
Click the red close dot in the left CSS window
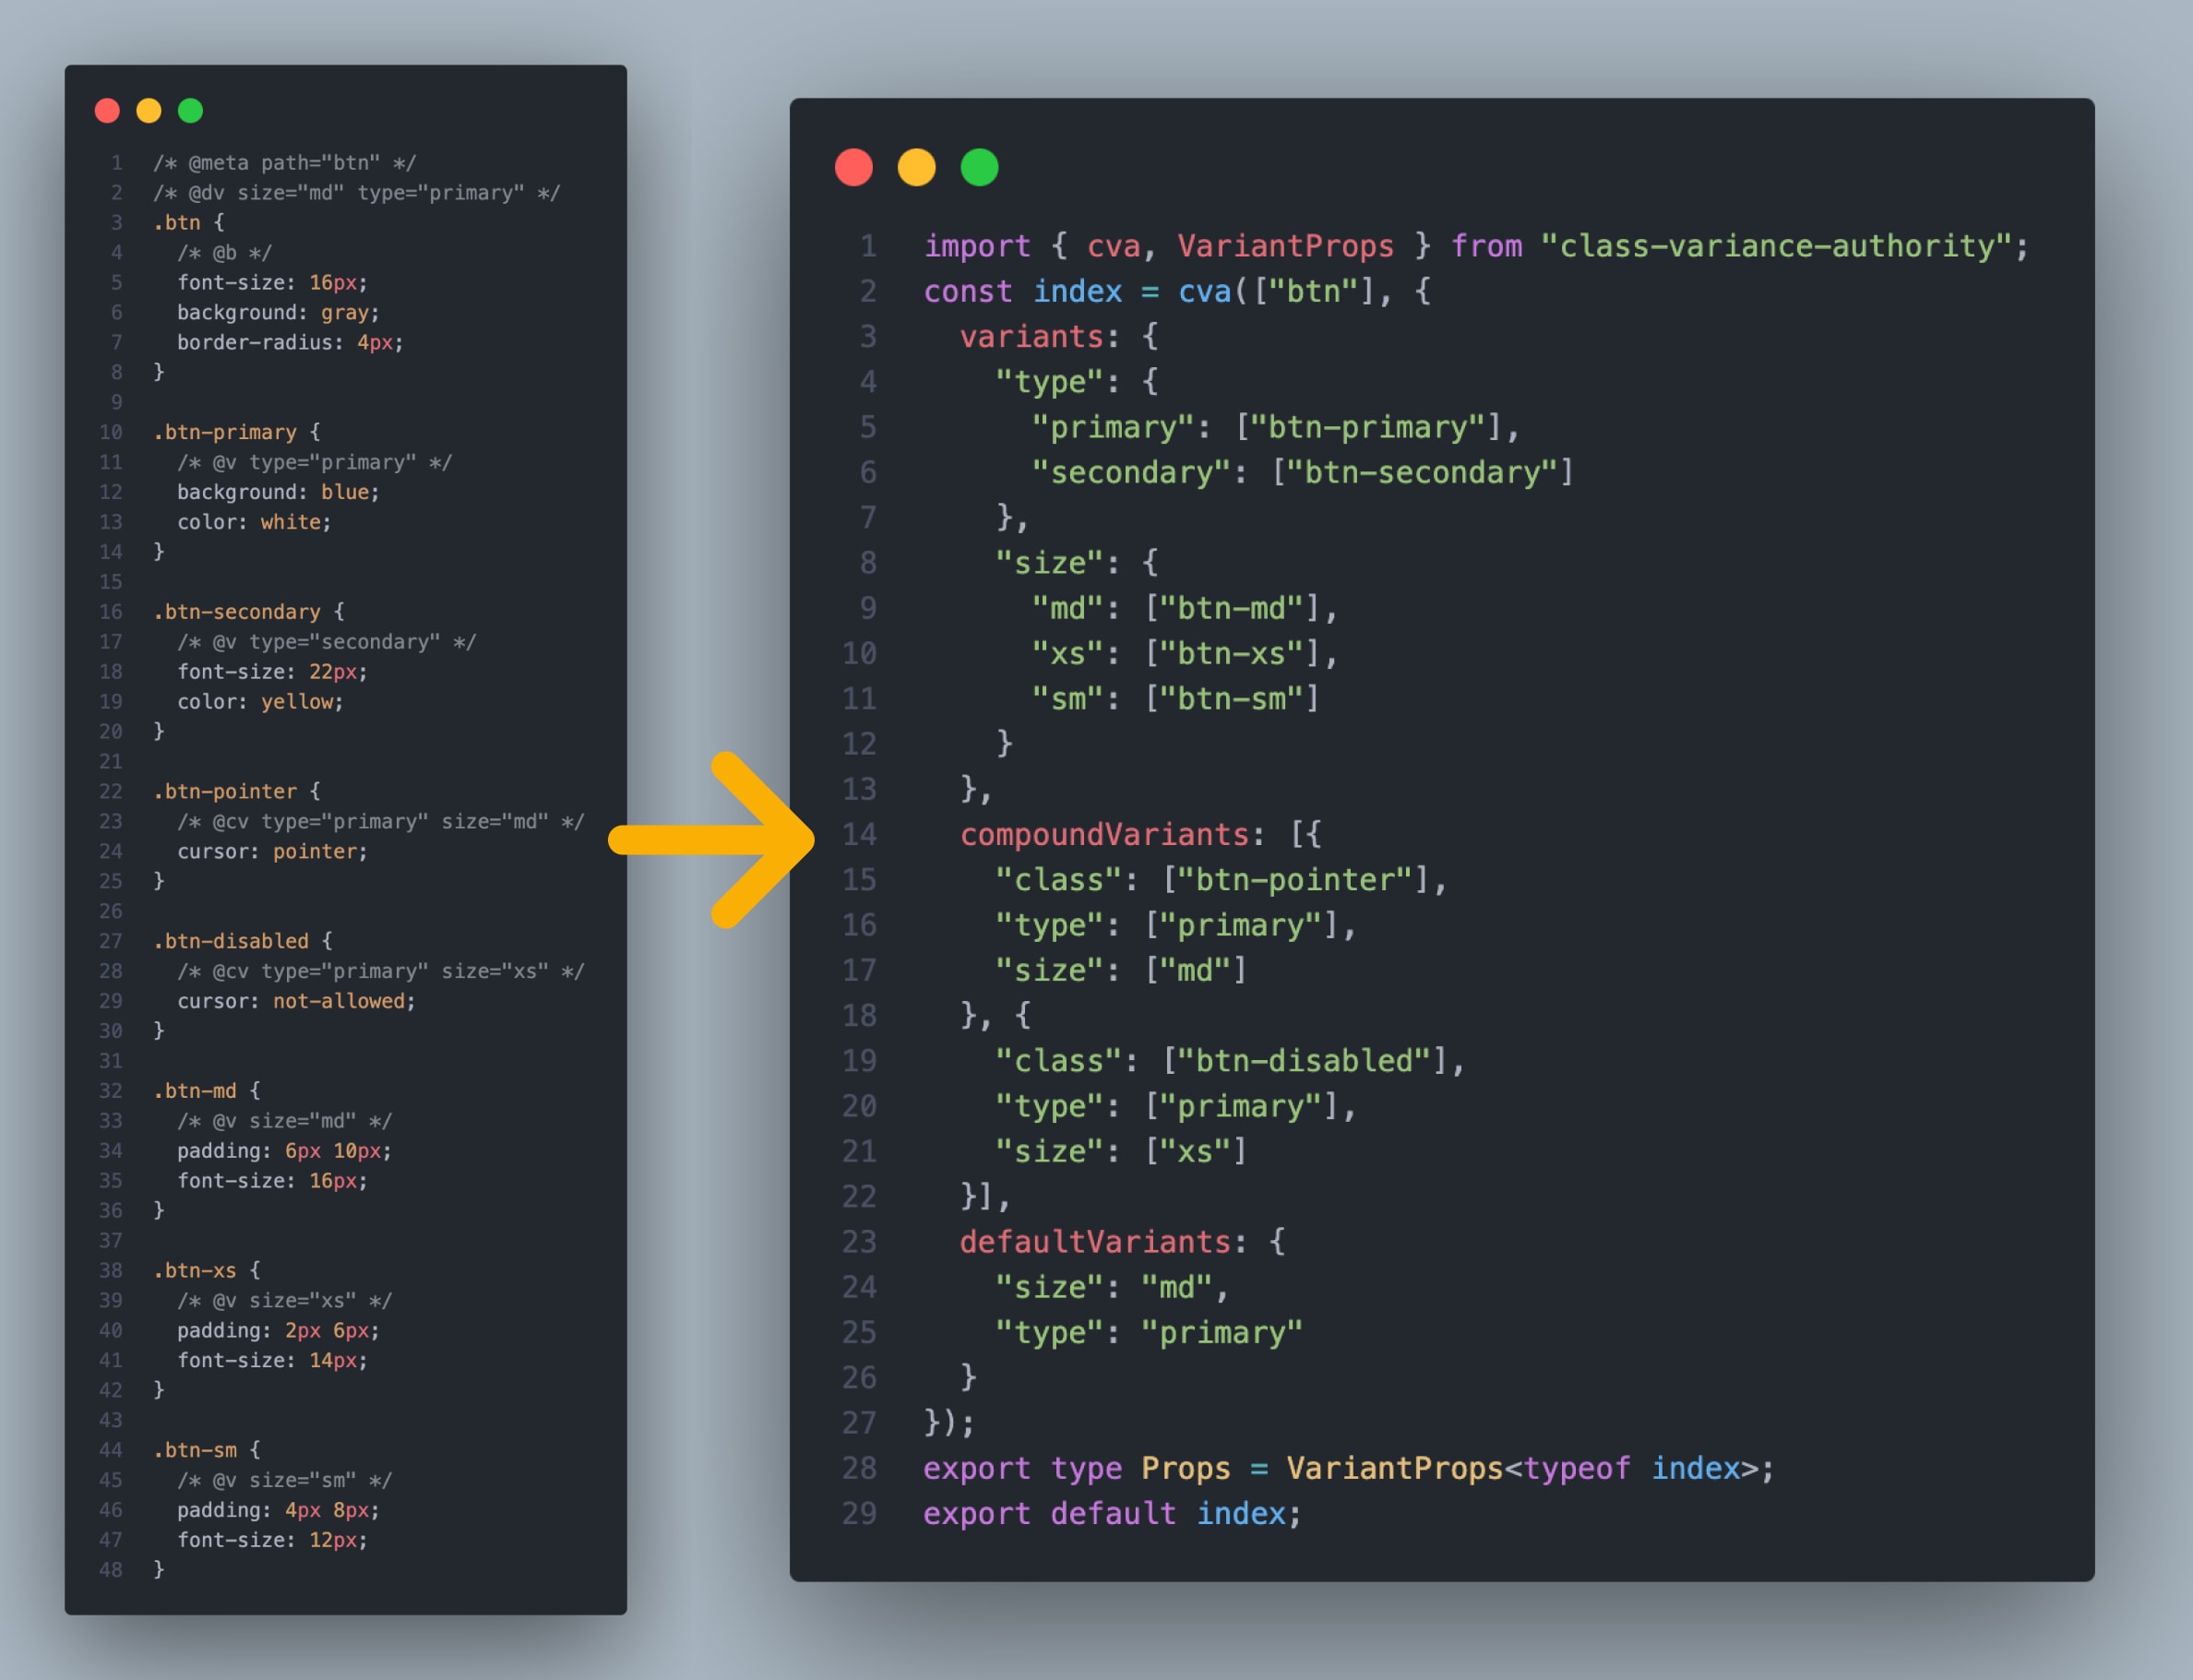(107, 110)
